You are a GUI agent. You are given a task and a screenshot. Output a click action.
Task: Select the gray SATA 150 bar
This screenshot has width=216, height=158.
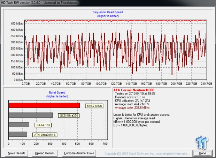[19, 125]
